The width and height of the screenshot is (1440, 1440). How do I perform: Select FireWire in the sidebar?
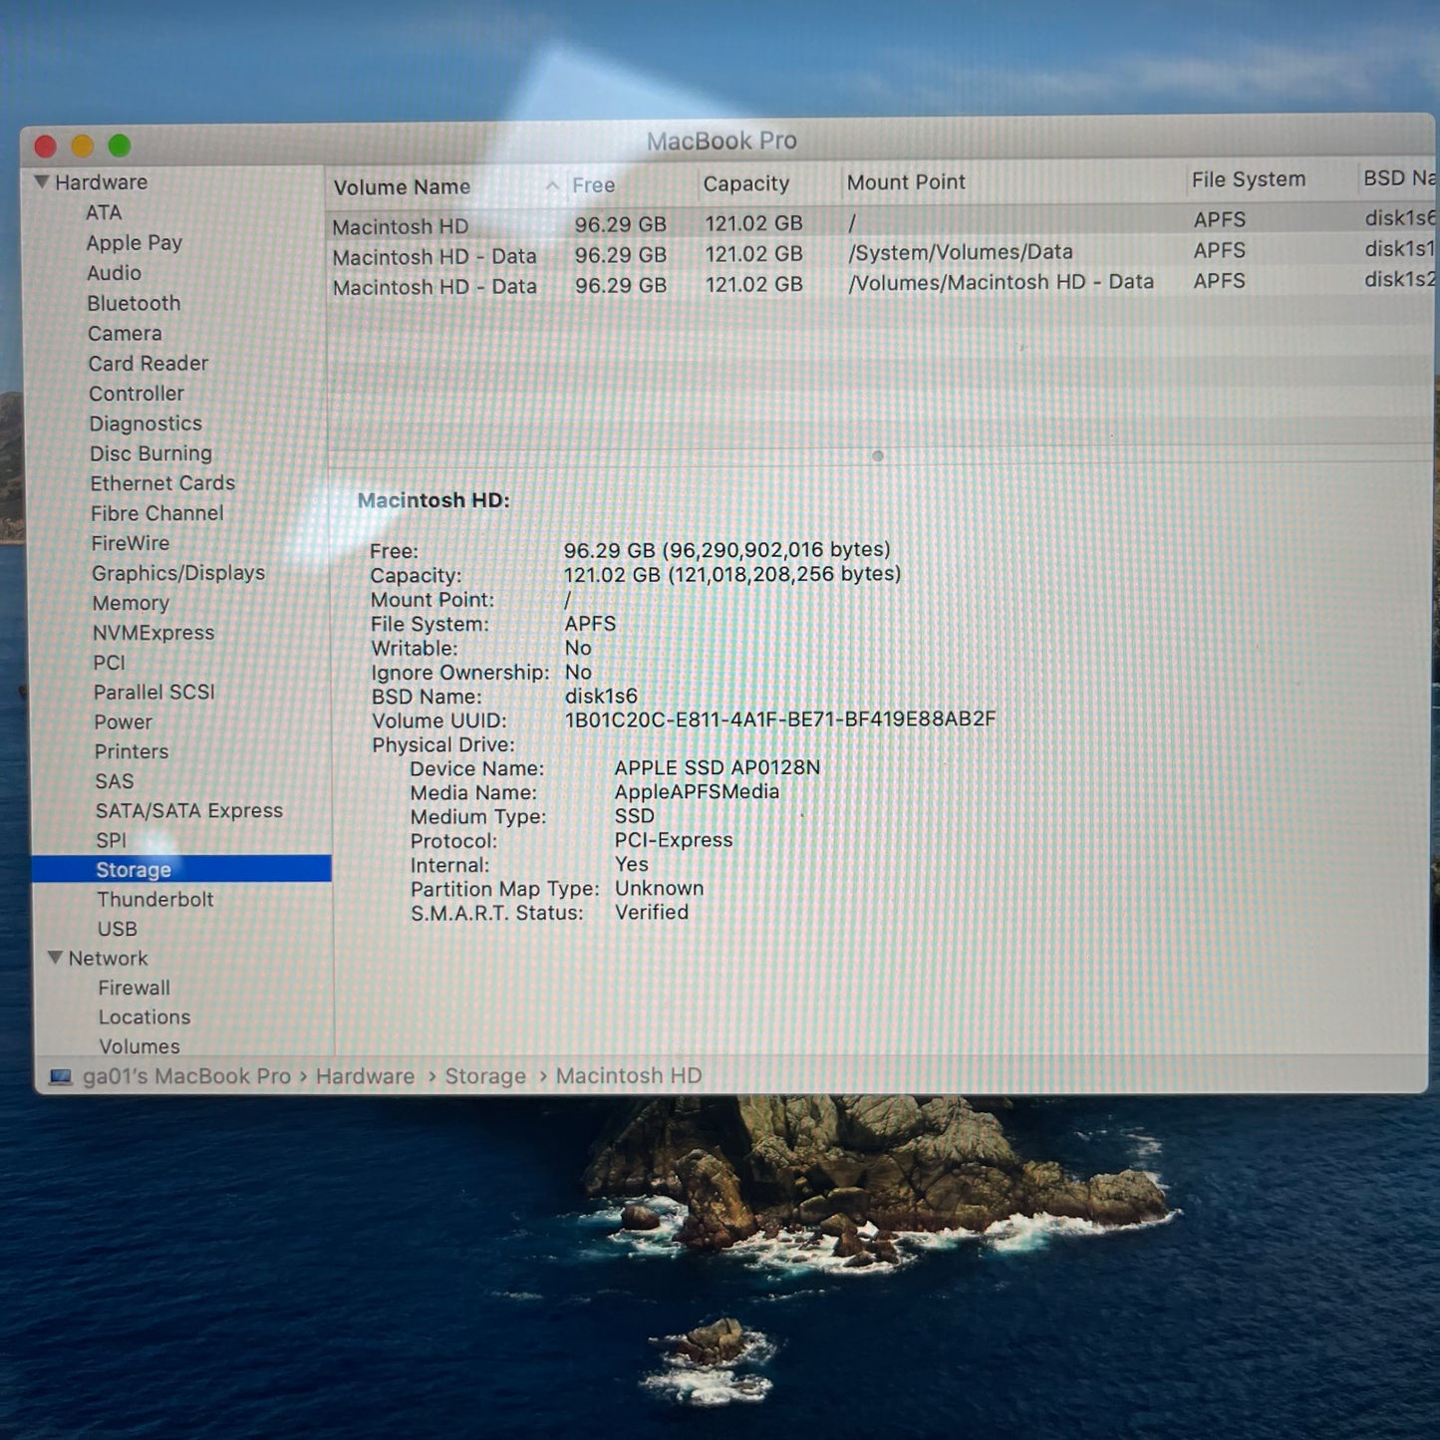pos(130,543)
